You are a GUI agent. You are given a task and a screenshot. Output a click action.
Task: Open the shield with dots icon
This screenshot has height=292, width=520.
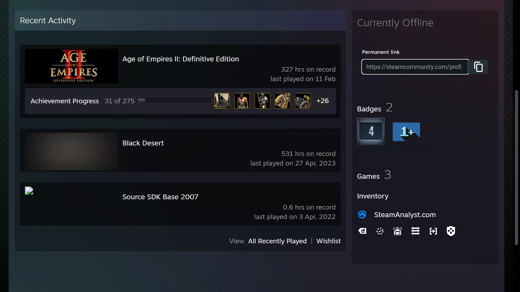coord(451,231)
